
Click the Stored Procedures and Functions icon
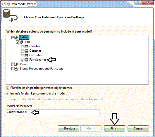click(17, 69)
